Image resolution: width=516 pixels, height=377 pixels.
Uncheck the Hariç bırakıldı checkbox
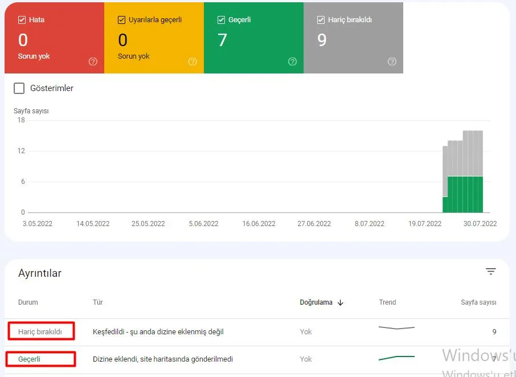click(x=321, y=20)
